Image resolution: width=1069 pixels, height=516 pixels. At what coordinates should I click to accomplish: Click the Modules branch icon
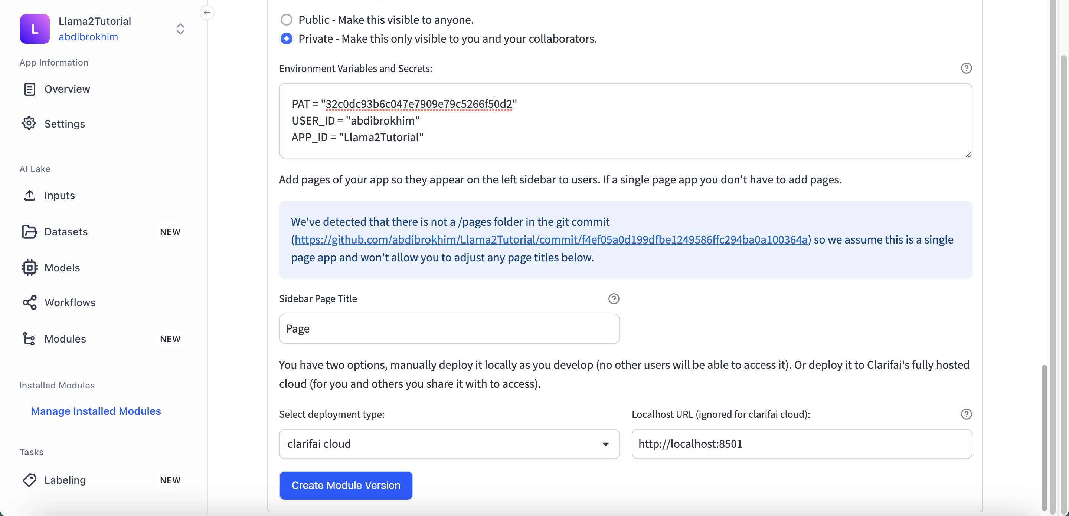coord(29,339)
